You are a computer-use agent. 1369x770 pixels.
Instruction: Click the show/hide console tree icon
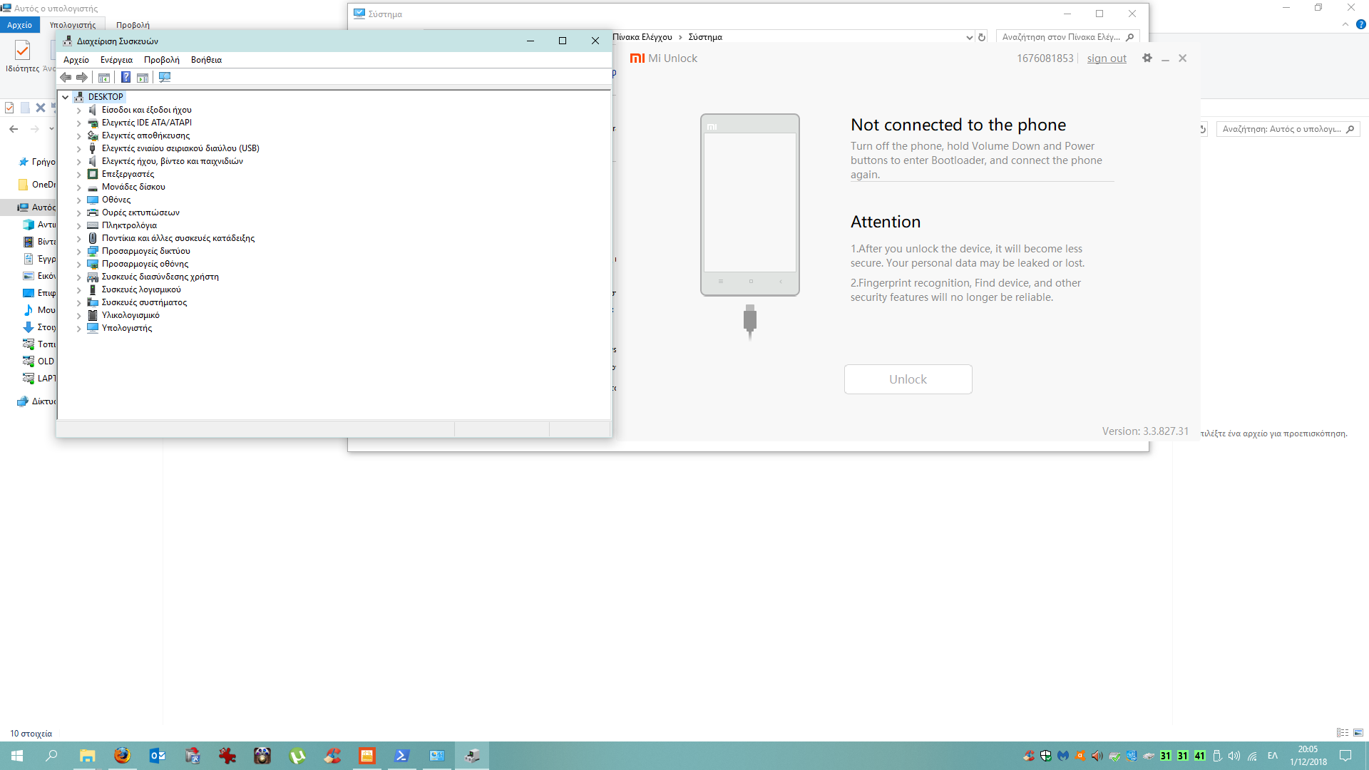pos(104,78)
